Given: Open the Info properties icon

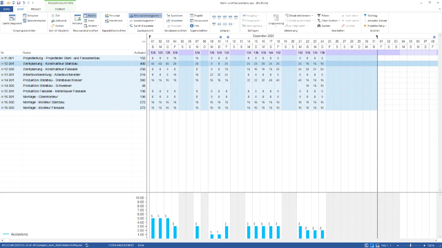Looking at the screenshot, I should pyautogui.click(x=192, y=26).
